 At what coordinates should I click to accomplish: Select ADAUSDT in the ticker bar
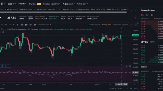(26, 9)
